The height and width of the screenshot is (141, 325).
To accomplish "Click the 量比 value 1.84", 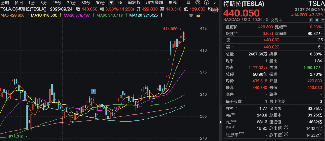I will pos(319,61).
